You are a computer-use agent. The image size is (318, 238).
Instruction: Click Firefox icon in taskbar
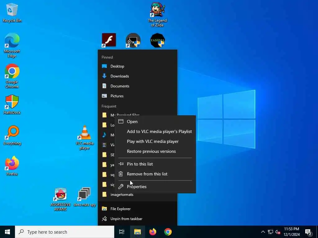pyautogui.click(x=153, y=232)
